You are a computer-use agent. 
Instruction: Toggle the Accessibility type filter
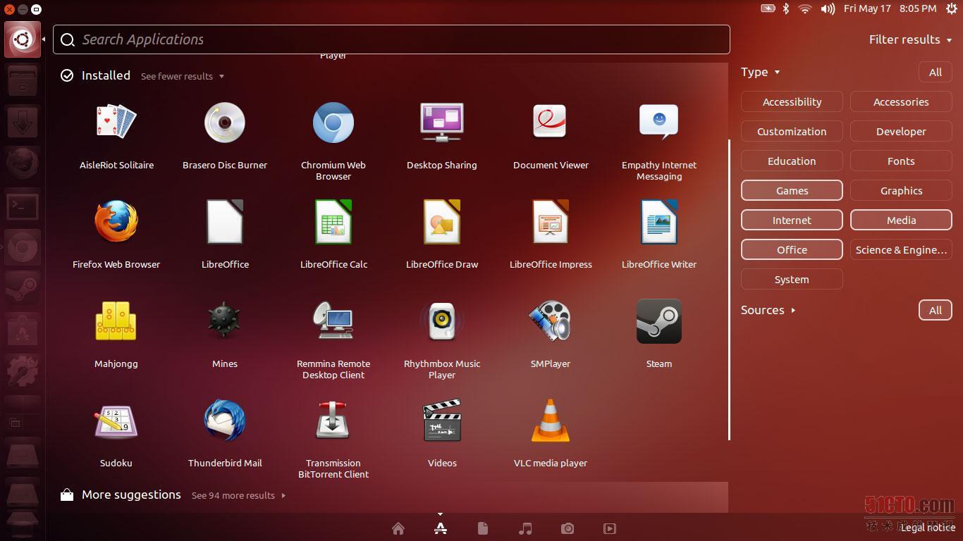792,102
